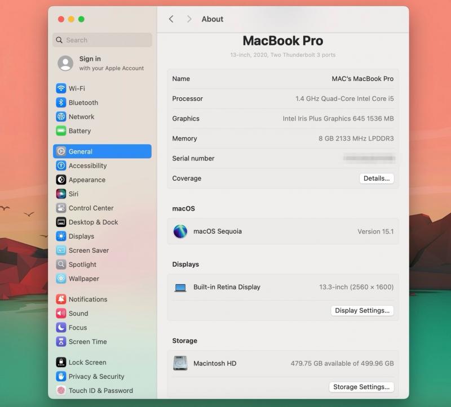Click the Touch ID fingerprint icon
The image size is (451, 407).
[61, 390]
